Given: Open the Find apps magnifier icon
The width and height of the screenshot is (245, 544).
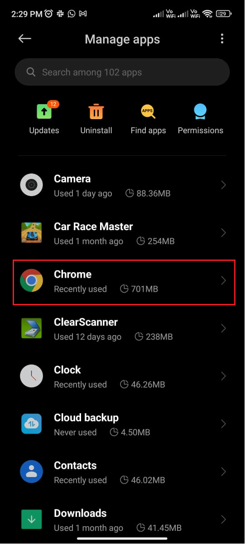Looking at the screenshot, I should [x=148, y=111].
